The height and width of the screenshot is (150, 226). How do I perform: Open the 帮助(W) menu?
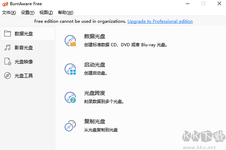pyautogui.click(x=66, y=13)
